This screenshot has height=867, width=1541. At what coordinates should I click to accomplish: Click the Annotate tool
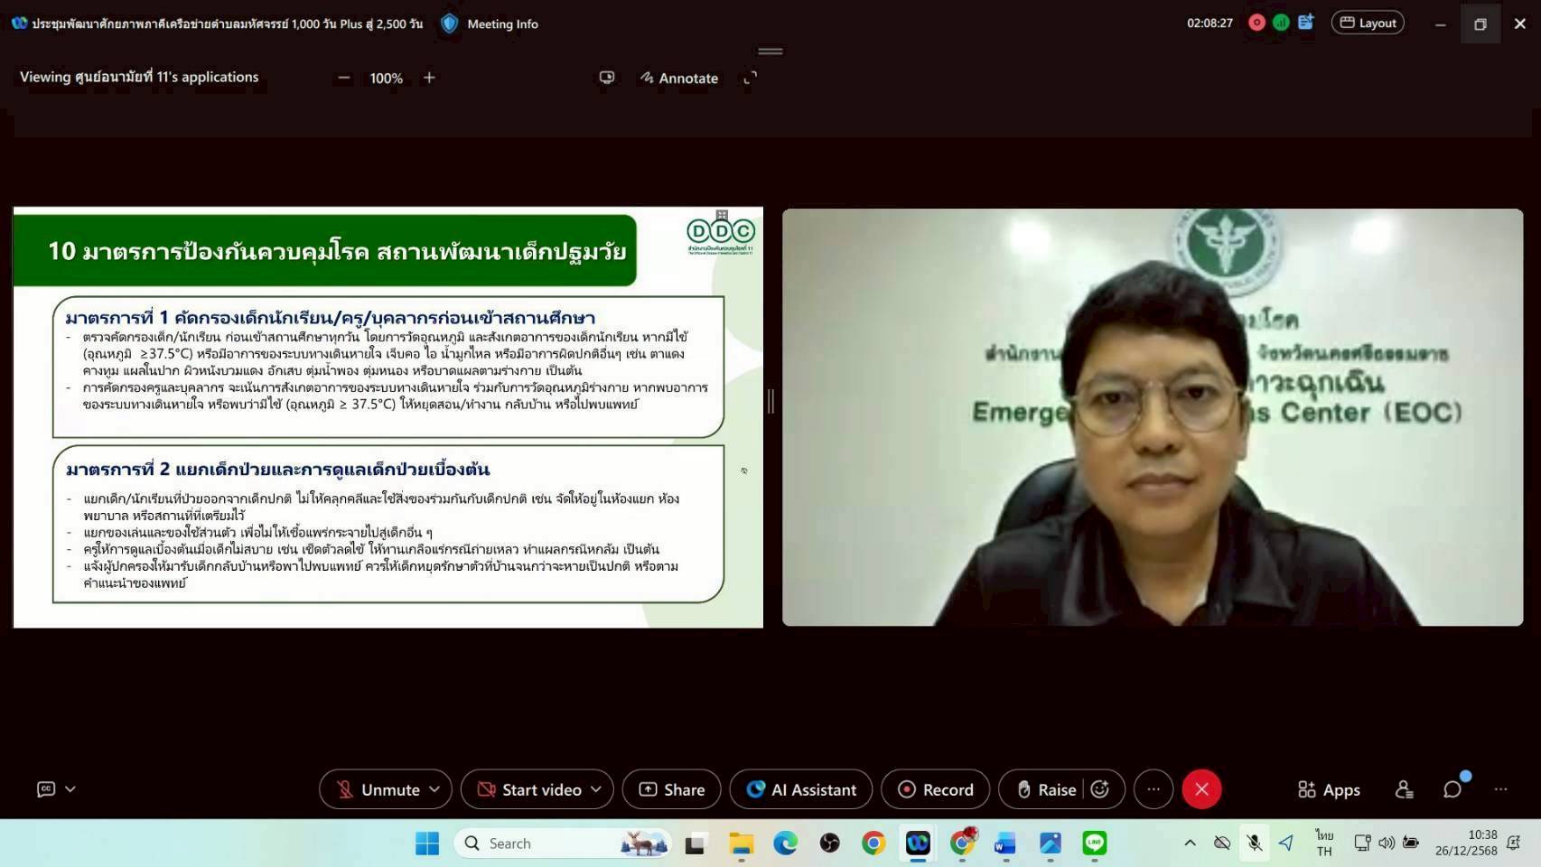[679, 79]
